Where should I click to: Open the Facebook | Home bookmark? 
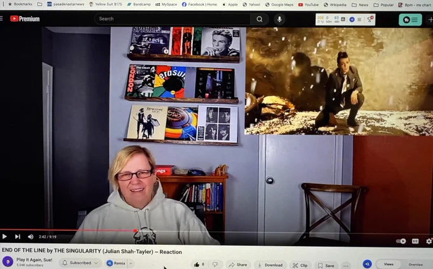tap(199, 4)
